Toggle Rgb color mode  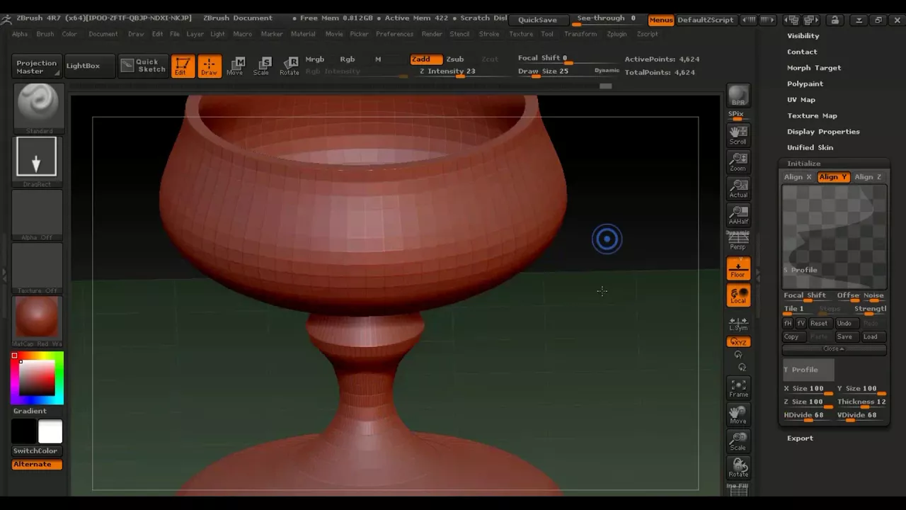click(348, 59)
